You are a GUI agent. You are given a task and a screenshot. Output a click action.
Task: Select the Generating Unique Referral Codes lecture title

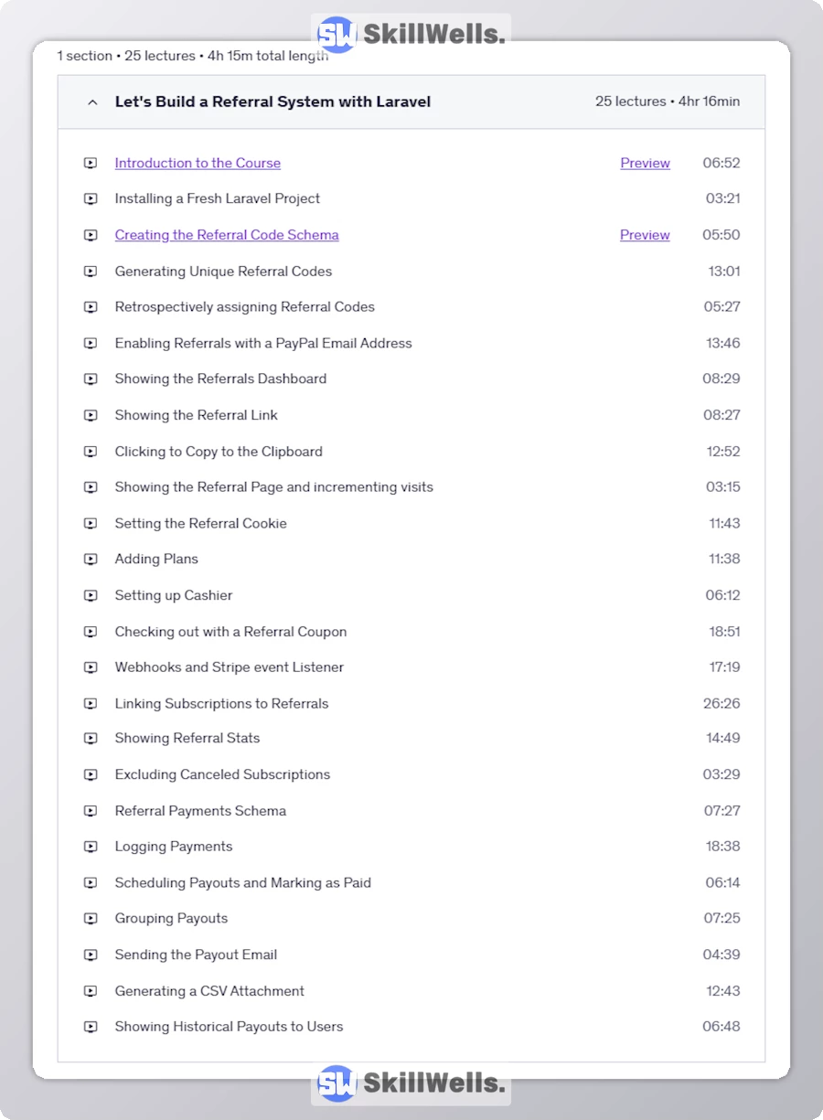click(x=223, y=271)
